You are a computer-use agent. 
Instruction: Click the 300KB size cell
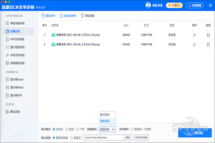tap(126, 35)
